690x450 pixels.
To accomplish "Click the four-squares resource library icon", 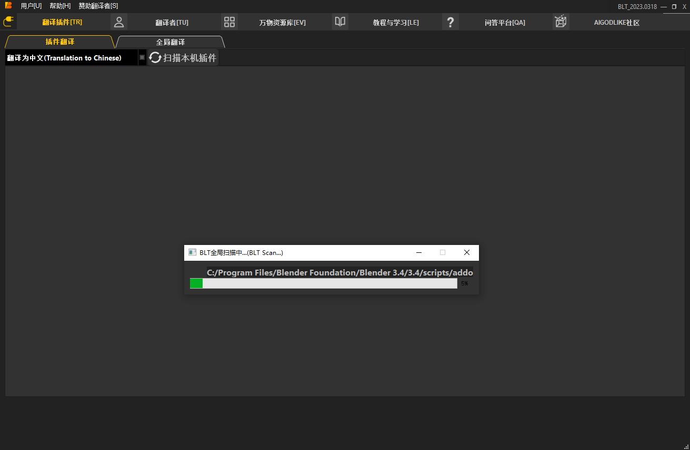I will coord(229,22).
